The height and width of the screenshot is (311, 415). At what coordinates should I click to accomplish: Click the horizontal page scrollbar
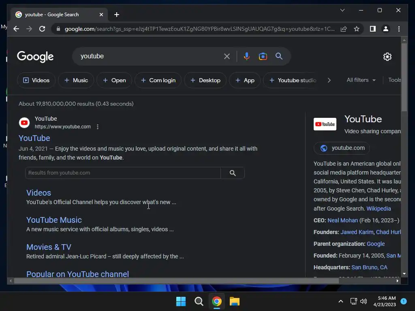(176, 281)
